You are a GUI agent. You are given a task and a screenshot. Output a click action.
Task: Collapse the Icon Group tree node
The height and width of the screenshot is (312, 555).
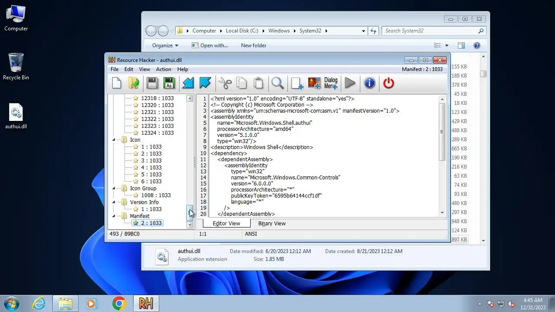pos(114,188)
